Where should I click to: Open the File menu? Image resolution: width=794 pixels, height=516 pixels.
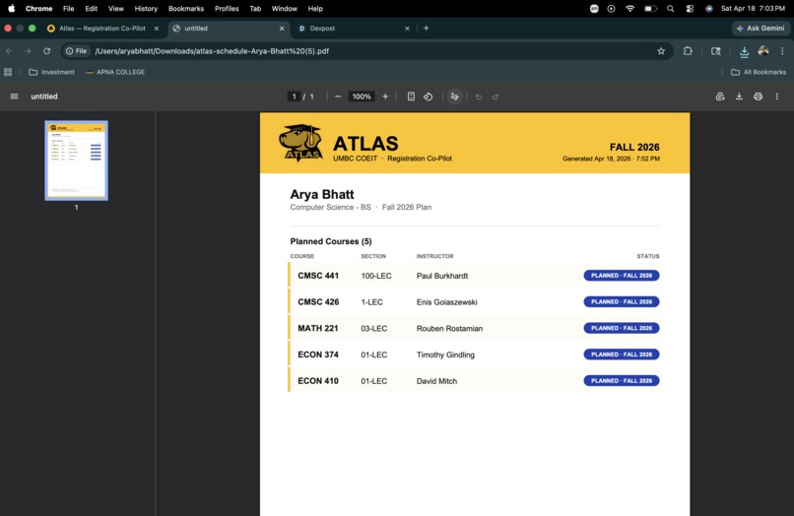pos(68,9)
